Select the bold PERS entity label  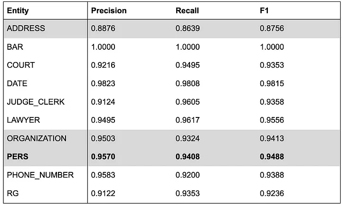18,157
